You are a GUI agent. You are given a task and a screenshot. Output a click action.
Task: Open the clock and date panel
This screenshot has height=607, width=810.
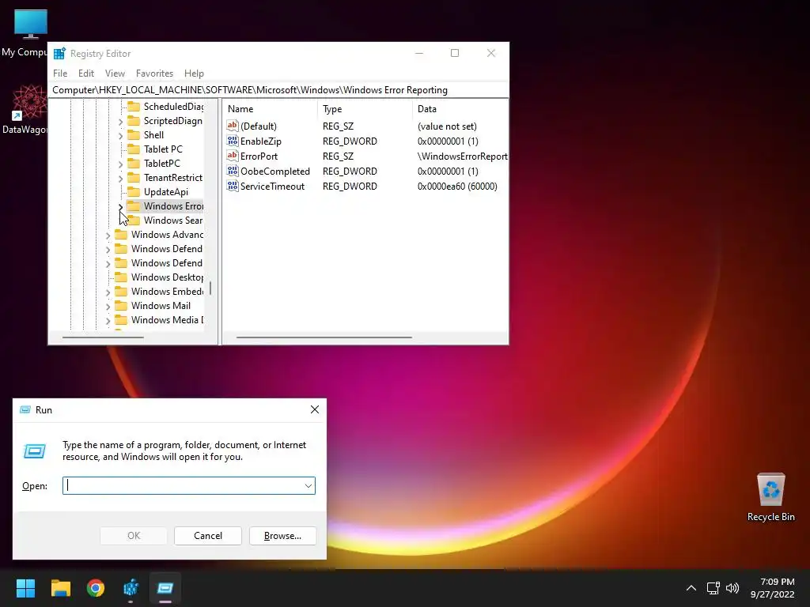click(773, 588)
